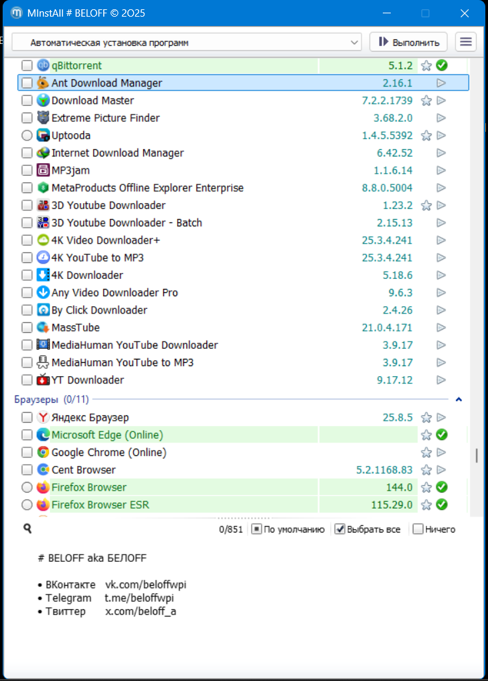Click the star icon for Яндекс Браузер

426,417
